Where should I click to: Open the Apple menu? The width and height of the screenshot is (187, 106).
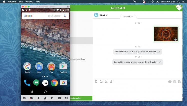pyautogui.click(x=4, y=1)
